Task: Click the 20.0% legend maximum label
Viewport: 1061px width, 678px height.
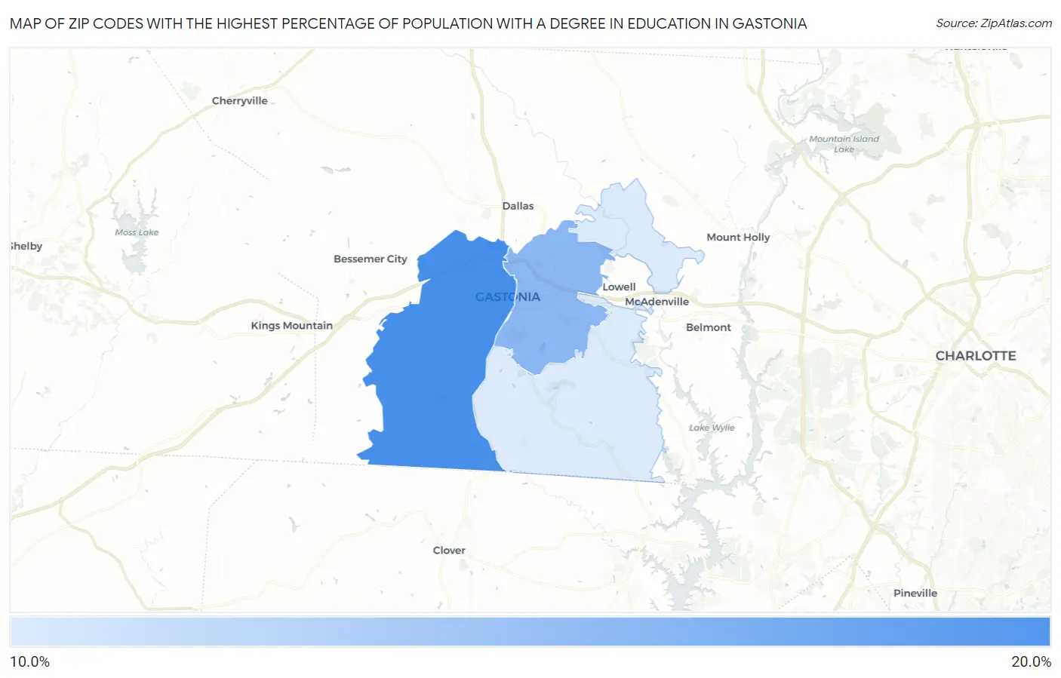Action: 1031,661
